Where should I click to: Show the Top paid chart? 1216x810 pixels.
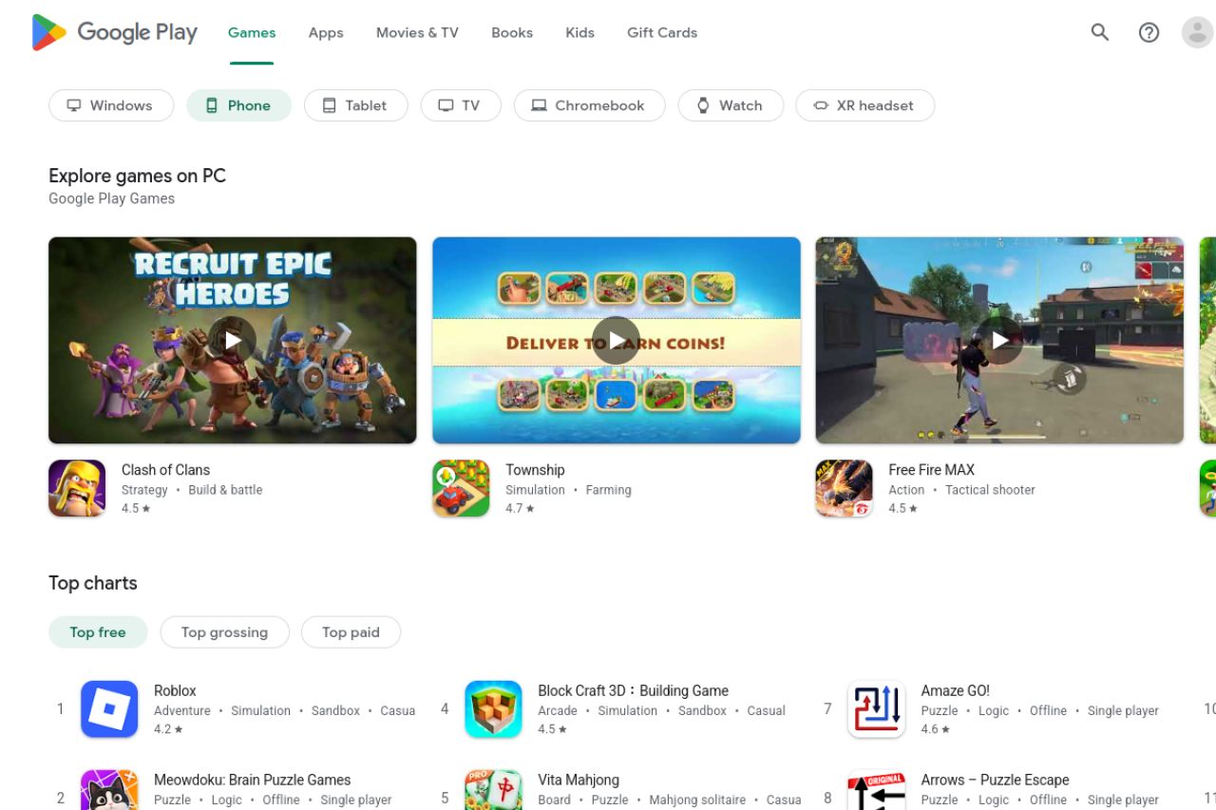click(x=351, y=632)
